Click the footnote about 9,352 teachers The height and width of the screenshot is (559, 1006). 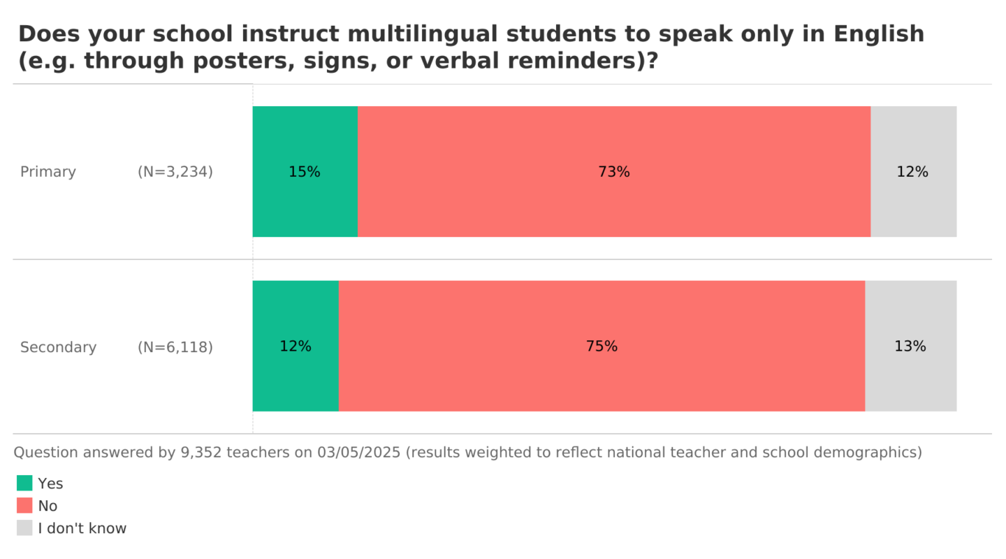pyautogui.click(x=467, y=452)
